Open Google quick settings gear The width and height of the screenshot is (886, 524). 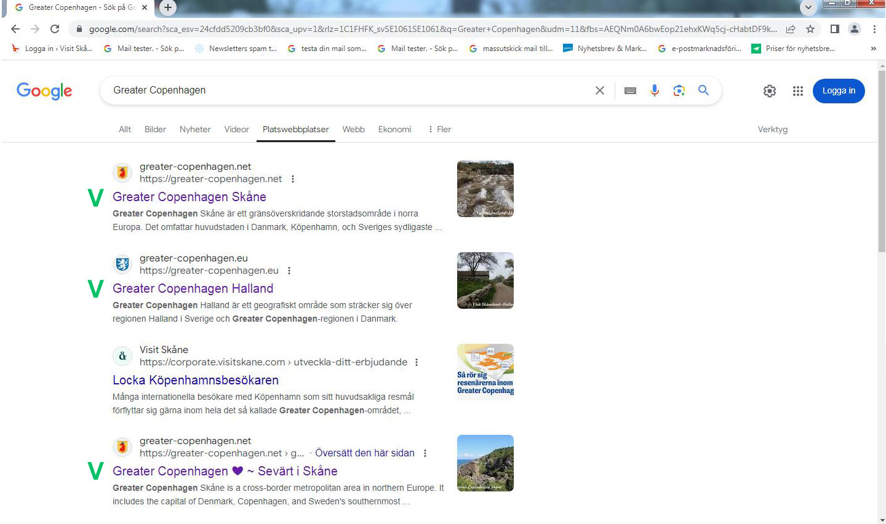770,91
